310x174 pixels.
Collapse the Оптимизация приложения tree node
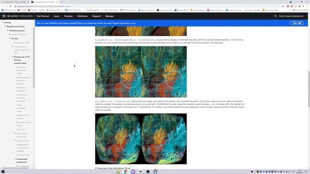(15, 159)
